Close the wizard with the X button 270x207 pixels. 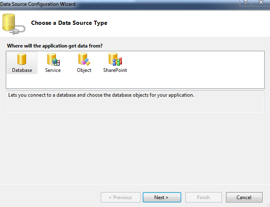(x=261, y=2)
